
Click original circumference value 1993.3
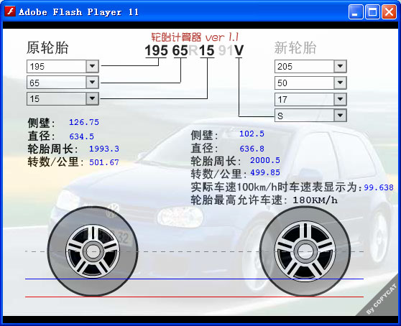104,149
